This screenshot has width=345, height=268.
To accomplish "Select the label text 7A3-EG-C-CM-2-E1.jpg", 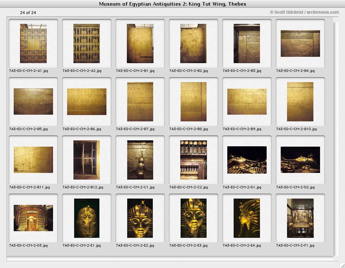I will click(x=82, y=245).
